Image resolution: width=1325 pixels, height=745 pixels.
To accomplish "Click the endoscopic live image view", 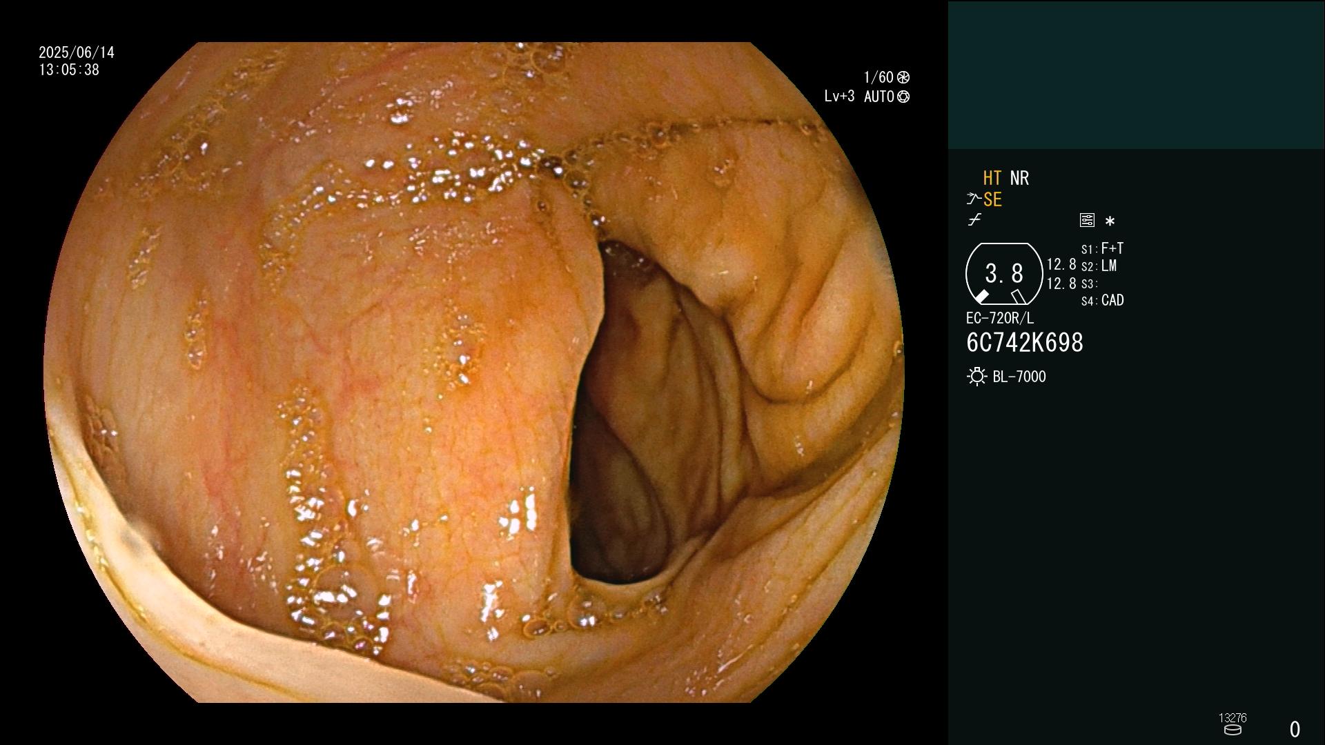I will [474, 372].
